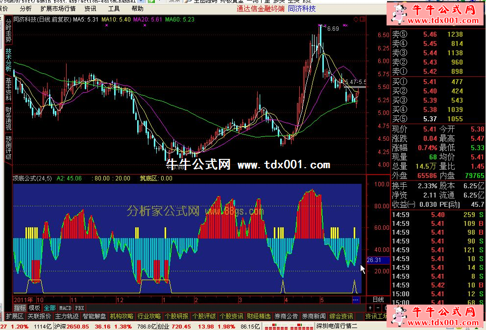This screenshot has width=486, height=330.
Task: Open the 工具 menu
Action: (114, 9)
